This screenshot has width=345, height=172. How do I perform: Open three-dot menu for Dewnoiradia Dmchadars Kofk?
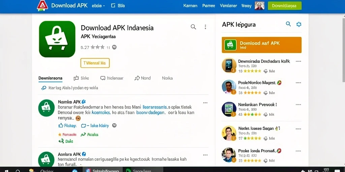click(299, 61)
